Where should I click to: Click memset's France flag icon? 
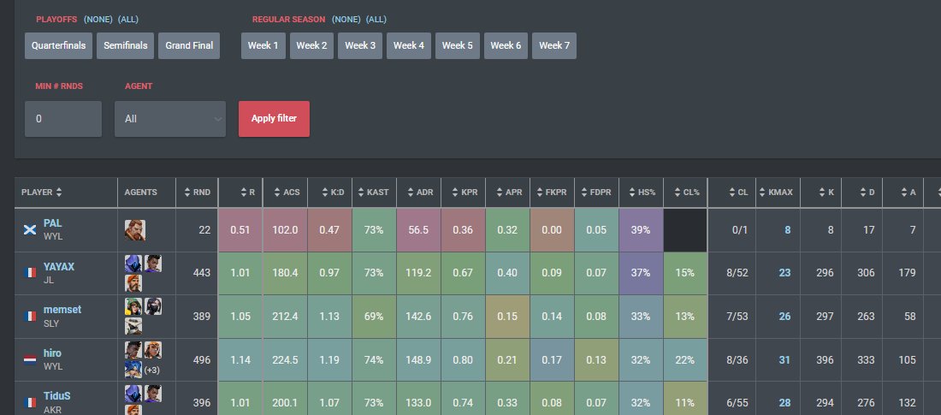click(x=29, y=316)
